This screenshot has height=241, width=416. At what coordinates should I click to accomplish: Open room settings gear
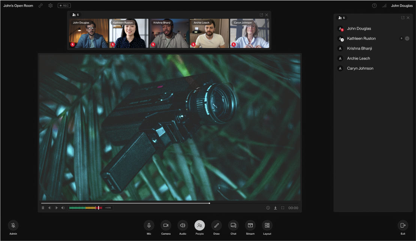pyautogui.click(x=51, y=6)
